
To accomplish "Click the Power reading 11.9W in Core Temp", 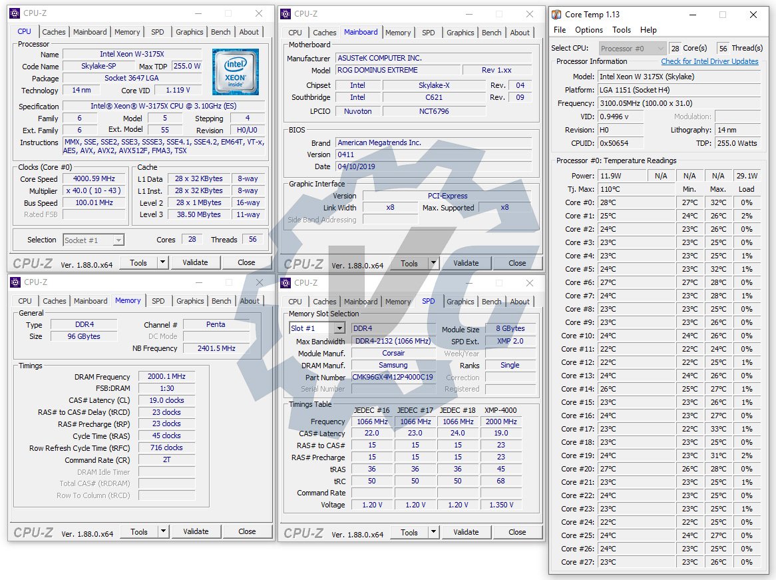I will [622, 176].
